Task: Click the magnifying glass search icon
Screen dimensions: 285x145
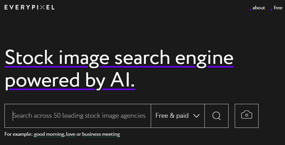Action: pyautogui.click(x=216, y=116)
